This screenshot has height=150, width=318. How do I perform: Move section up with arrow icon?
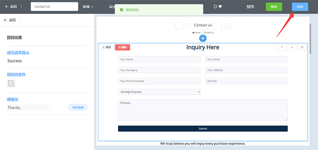click(282, 47)
